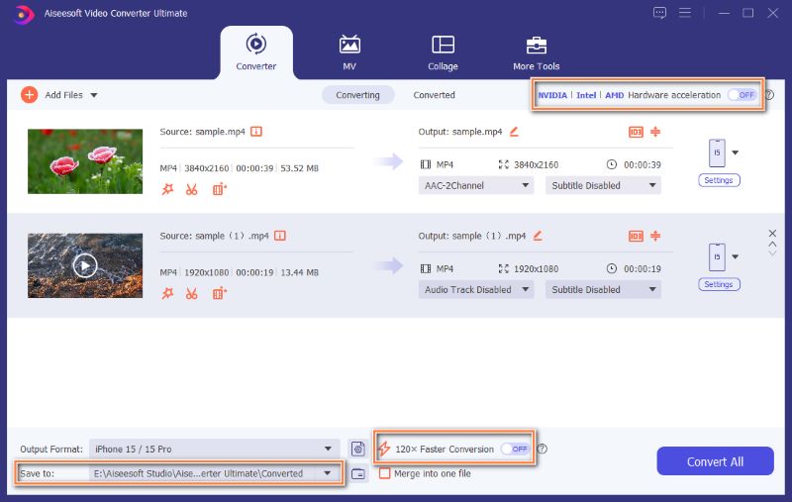The image size is (792, 502).
Task: Open the More Tools tab
Action: coord(537,52)
